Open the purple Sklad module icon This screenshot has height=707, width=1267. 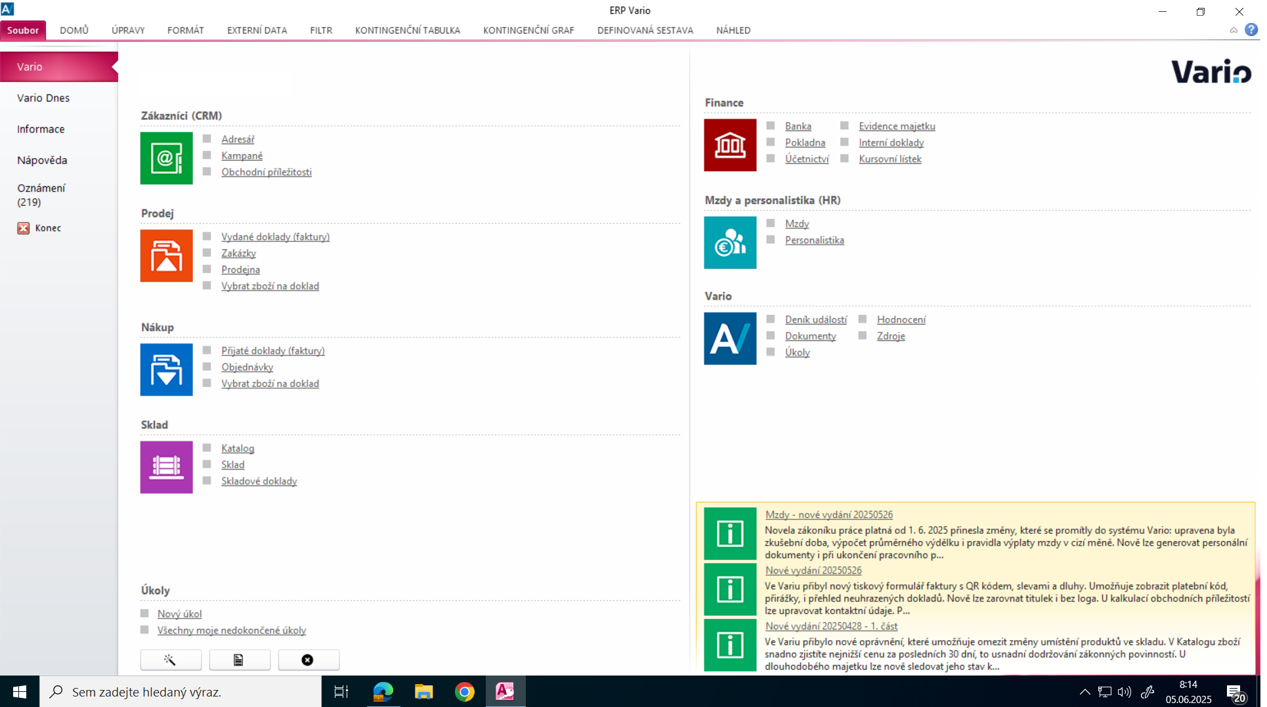tap(167, 467)
